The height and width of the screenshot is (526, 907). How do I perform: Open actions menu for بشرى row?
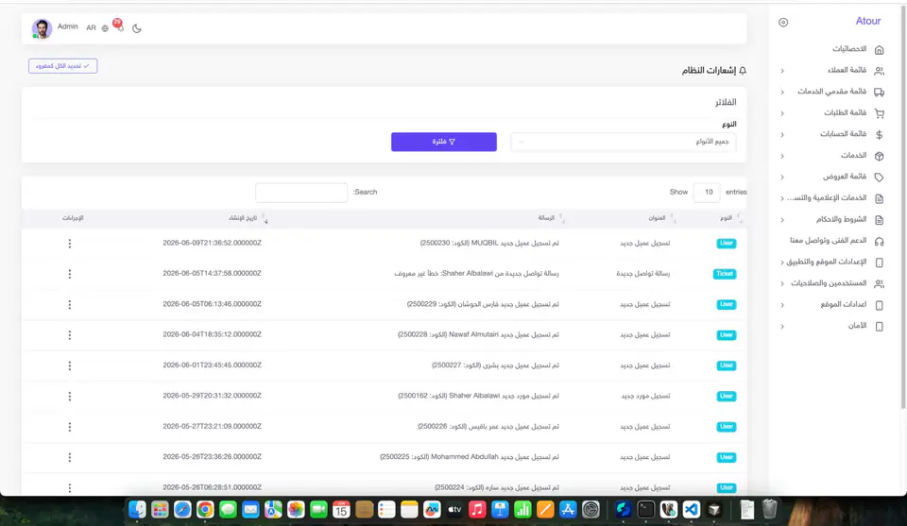click(69, 365)
